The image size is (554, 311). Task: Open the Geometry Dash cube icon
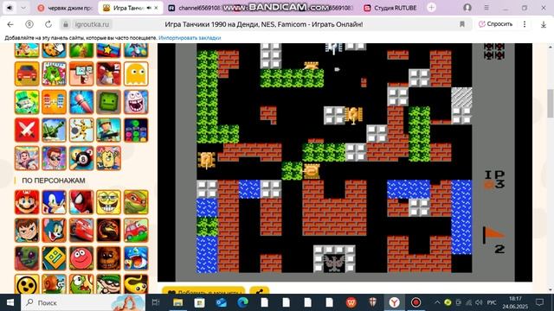coord(54,258)
